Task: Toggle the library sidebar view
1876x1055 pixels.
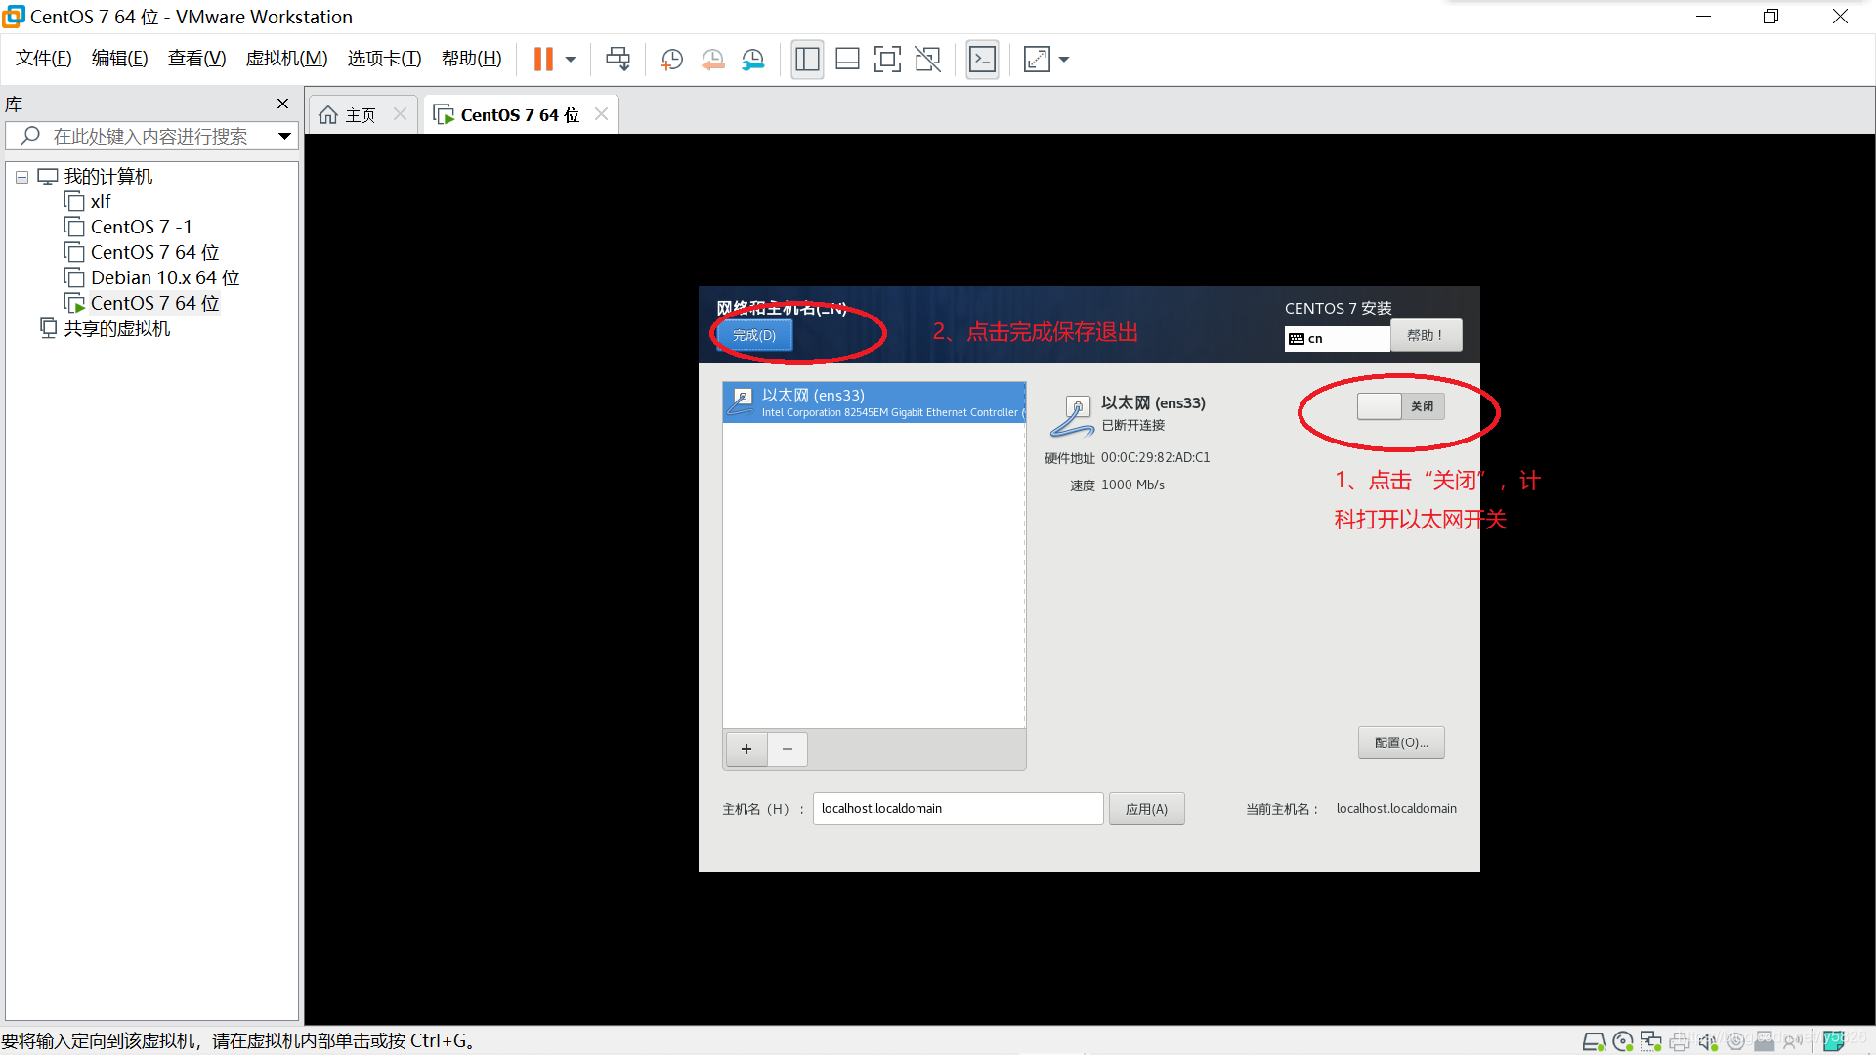Action: [807, 60]
